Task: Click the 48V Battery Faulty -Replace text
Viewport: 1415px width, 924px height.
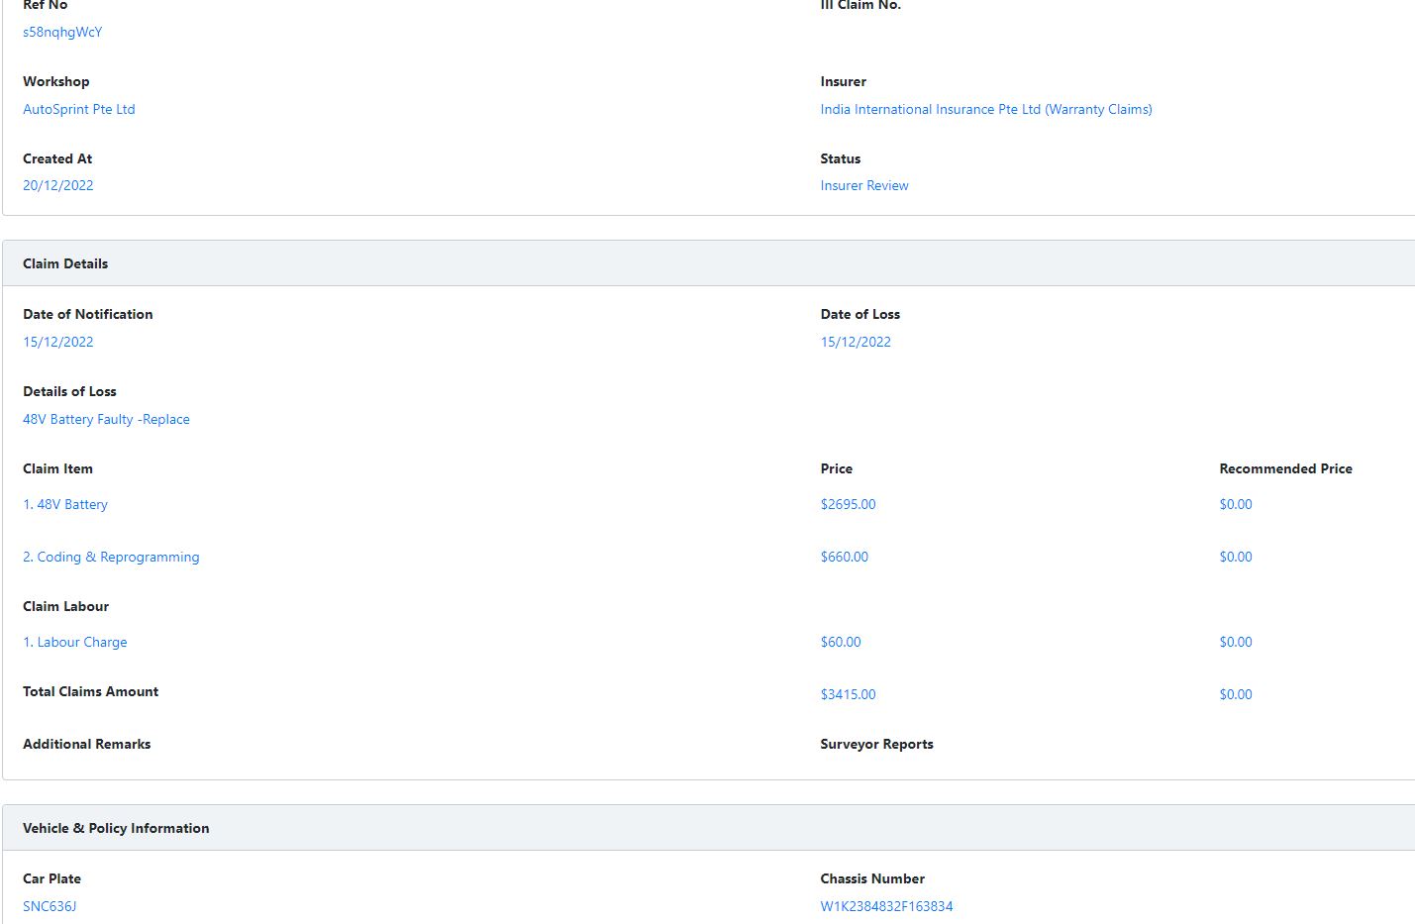Action: 106,419
